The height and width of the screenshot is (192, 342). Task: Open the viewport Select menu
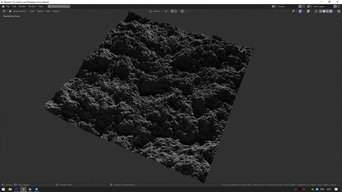click(x=40, y=11)
